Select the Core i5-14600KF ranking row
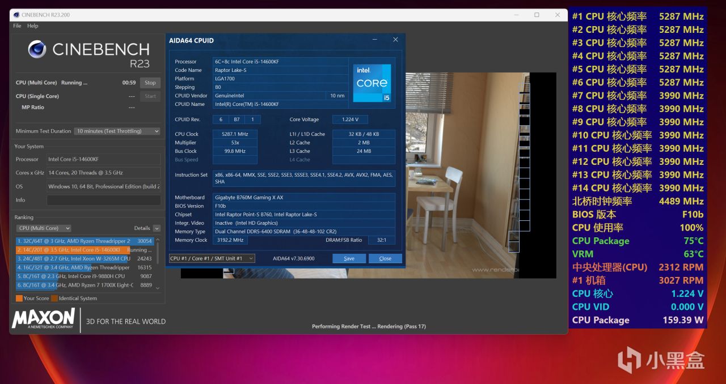The height and width of the screenshot is (384, 726). 85,250
